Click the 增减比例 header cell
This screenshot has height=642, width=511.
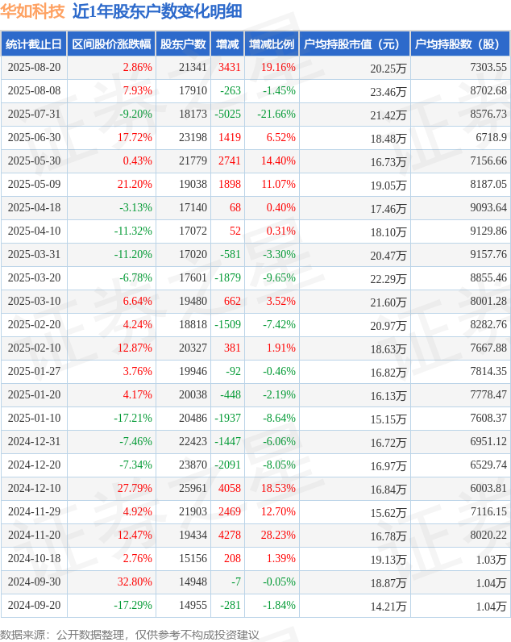pyautogui.click(x=272, y=44)
